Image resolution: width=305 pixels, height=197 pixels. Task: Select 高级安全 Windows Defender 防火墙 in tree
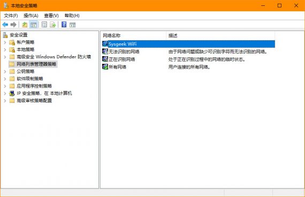pyautogui.click(x=54, y=57)
